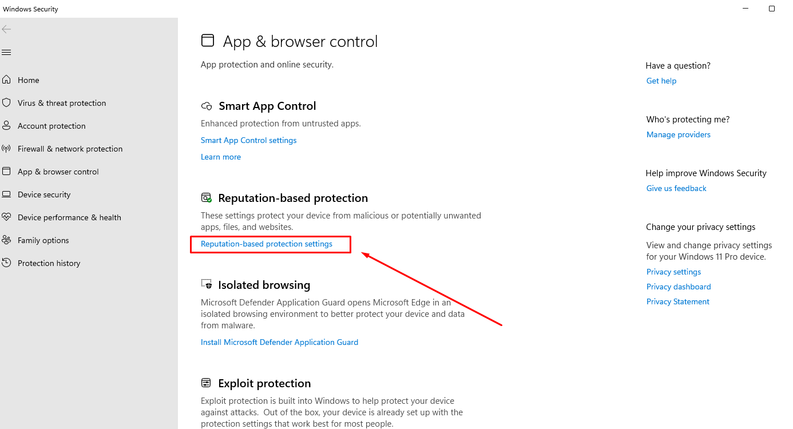Select App & browser control in sidebar
Screen dimensions: 793x429
click(x=58, y=172)
